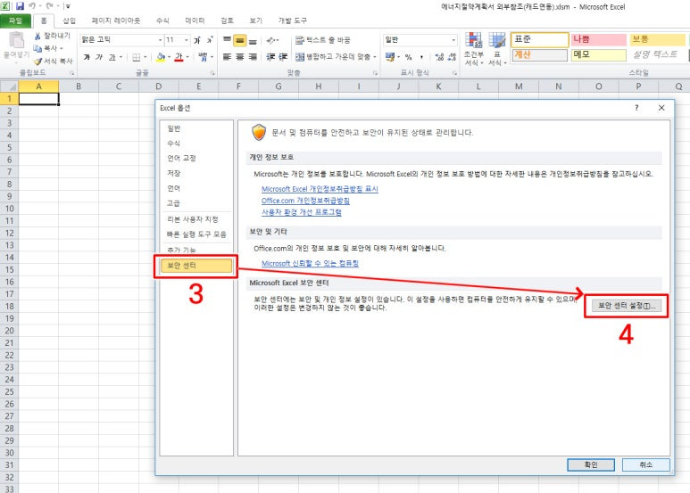Select top vertical align icon

227,40
